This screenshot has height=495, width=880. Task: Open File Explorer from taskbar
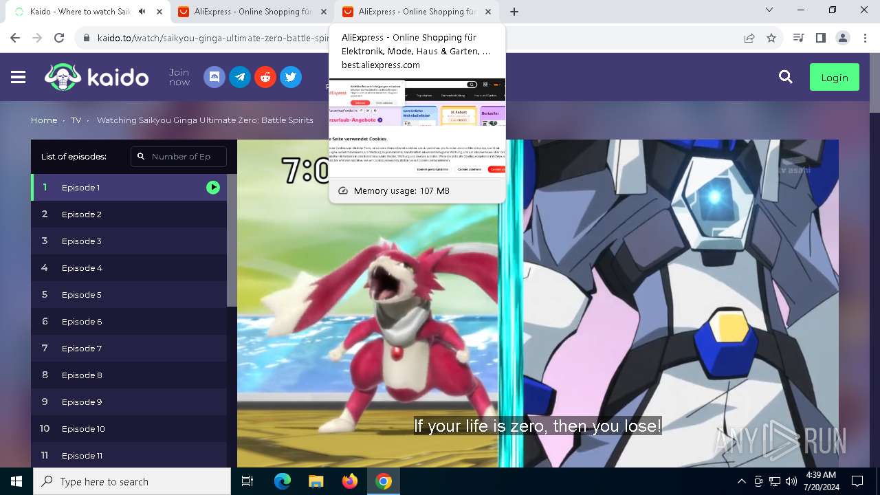pyautogui.click(x=316, y=481)
